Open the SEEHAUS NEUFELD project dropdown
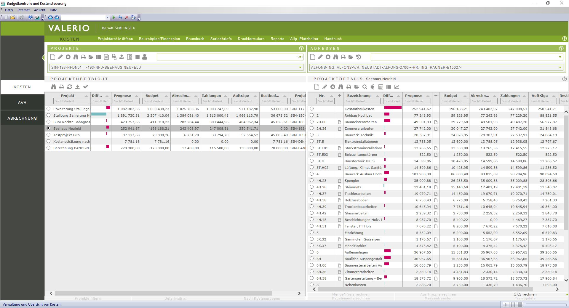Viewport: 569px width, 308px height. pyautogui.click(x=300, y=68)
